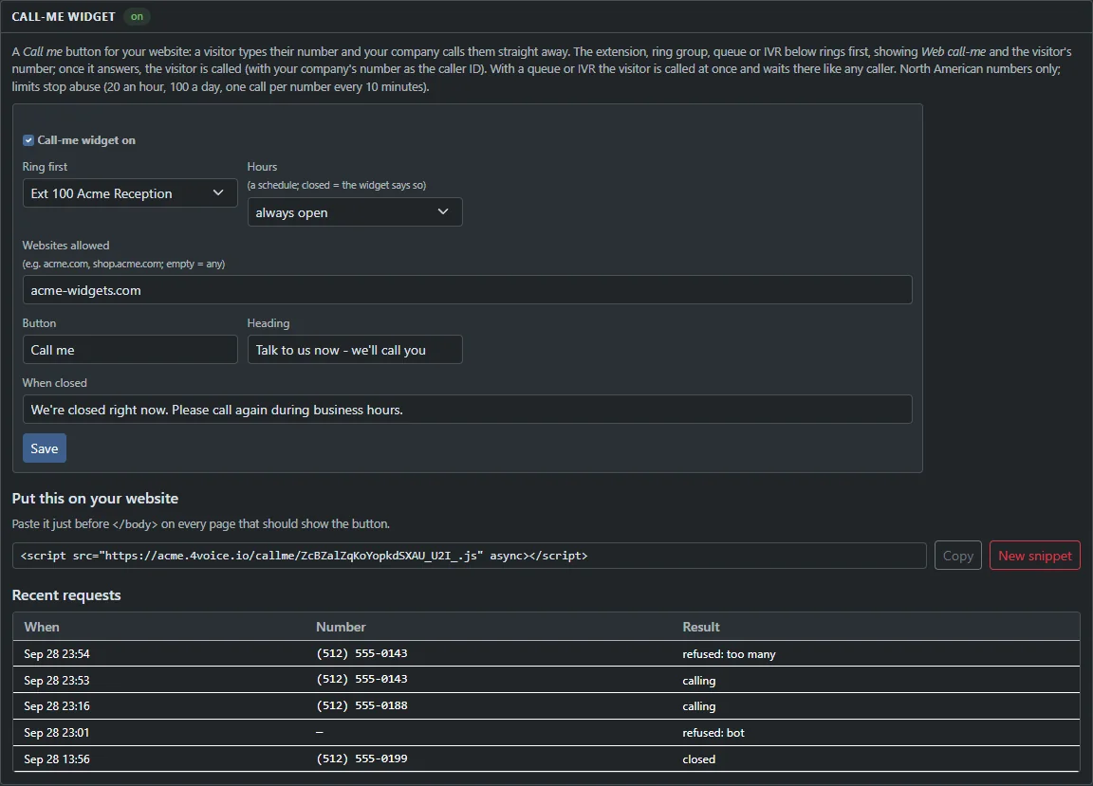Image resolution: width=1093 pixels, height=786 pixels.
Task: Open the Ring first dropdown
Action: pyautogui.click(x=130, y=193)
